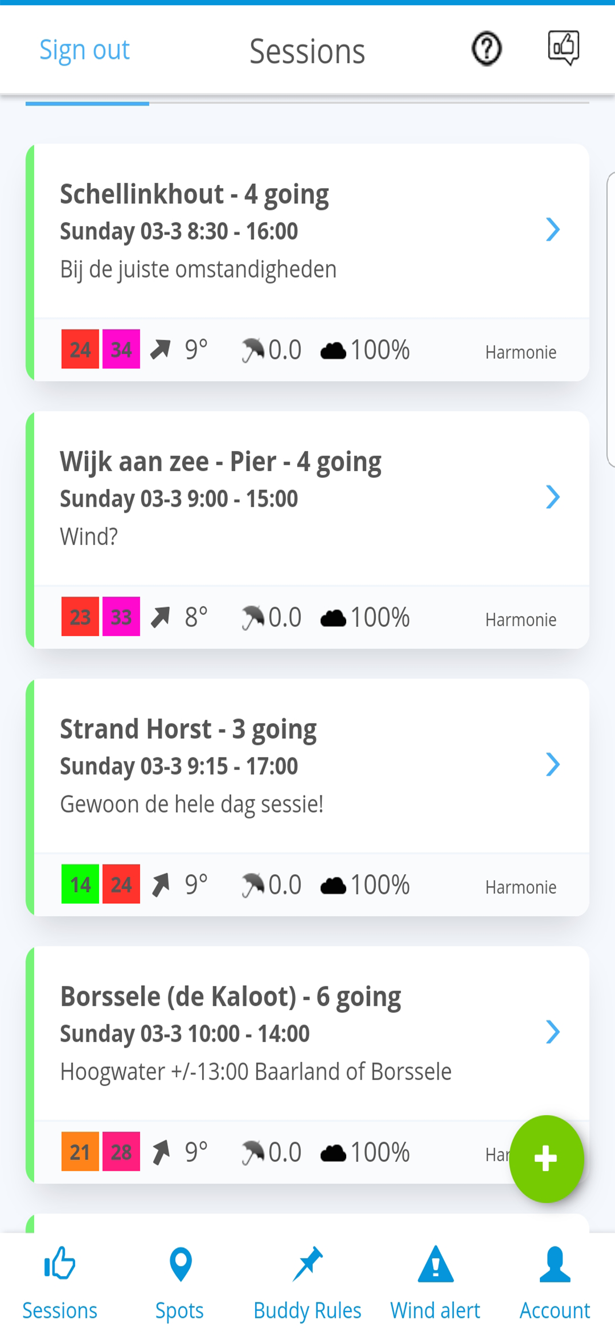
Task: Open Wind alert warning triangle icon
Action: 436,1264
